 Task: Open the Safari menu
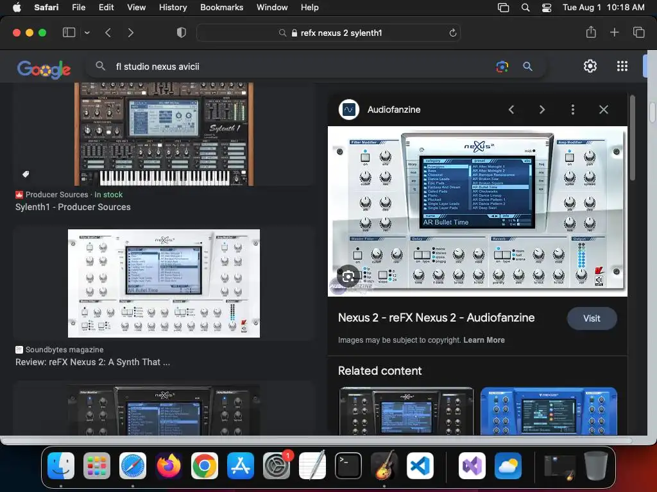pyautogui.click(x=46, y=7)
